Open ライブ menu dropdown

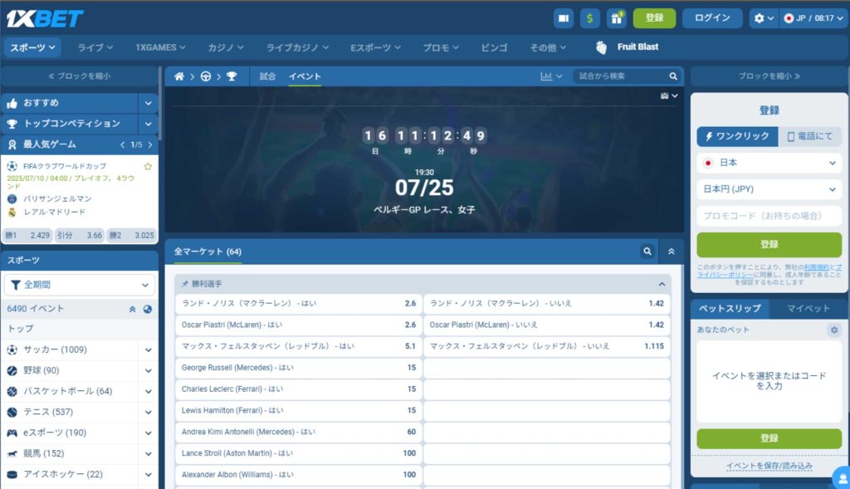click(x=95, y=47)
